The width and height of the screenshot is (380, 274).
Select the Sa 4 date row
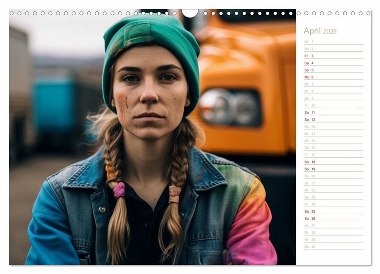coord(333,63)
